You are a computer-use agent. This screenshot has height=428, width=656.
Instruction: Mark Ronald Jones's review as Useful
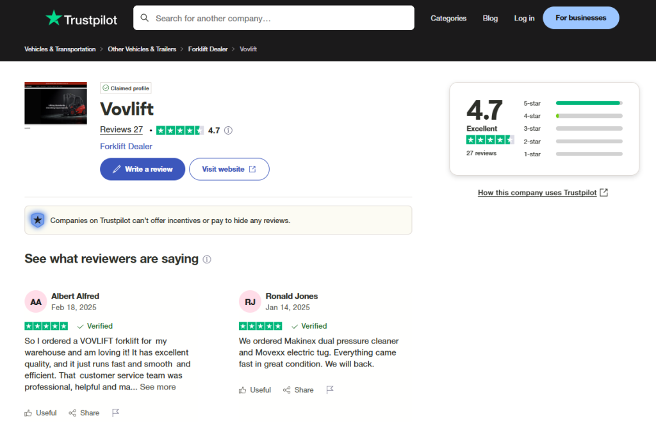coord(255,390)
